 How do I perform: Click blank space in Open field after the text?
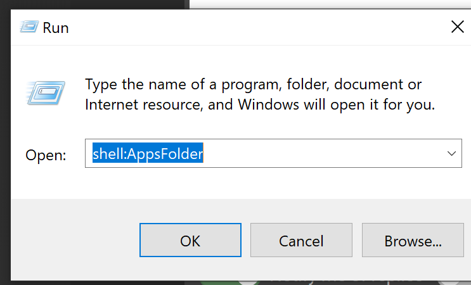pyautogui.click(x=317, y=154)
